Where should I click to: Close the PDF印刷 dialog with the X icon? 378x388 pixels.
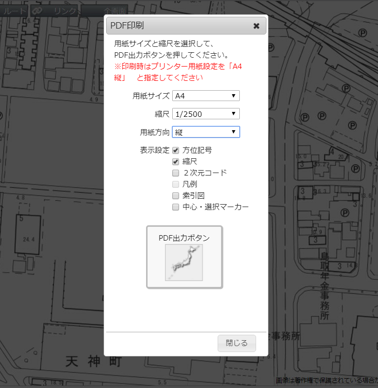pyautogui.click(x=256, y=26)
